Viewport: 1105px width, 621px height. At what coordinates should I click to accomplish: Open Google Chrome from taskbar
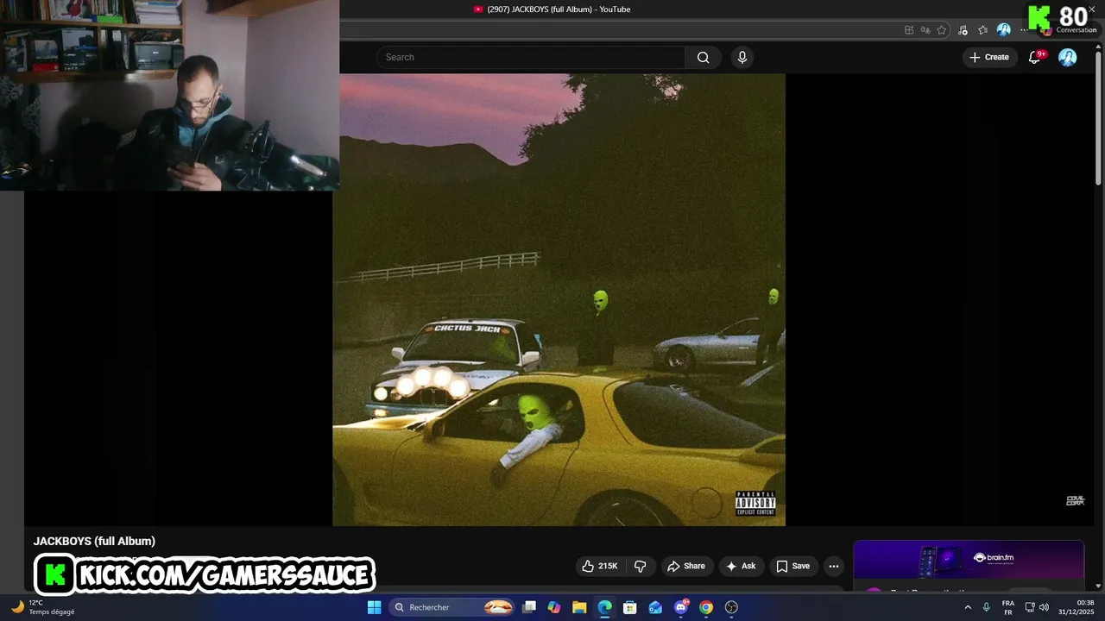tap(706, 607)
